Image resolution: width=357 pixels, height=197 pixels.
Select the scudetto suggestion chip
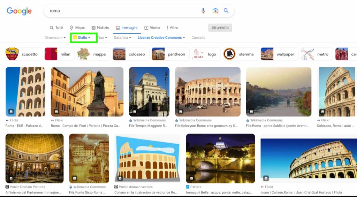(24, 54)
